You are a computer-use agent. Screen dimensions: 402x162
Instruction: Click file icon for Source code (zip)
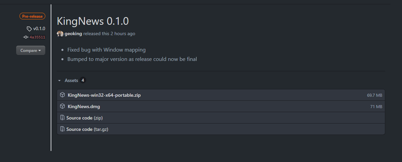click(x=62, y=118)
